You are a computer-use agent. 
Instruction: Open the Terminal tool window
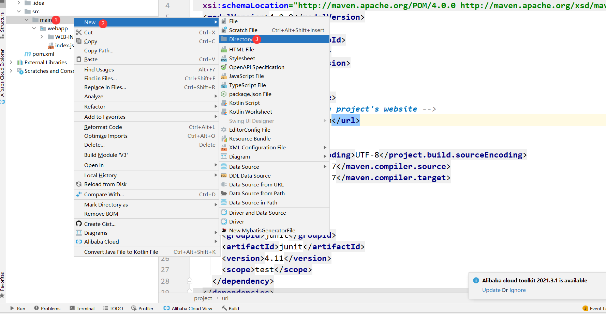tap(82, 309)
